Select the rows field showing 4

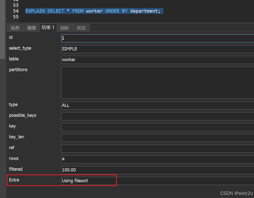click(x=157, y=159)
